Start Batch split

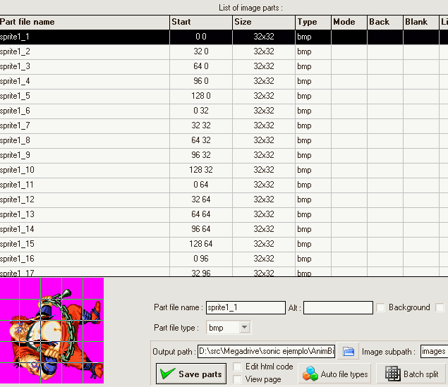tap(412, 374)
